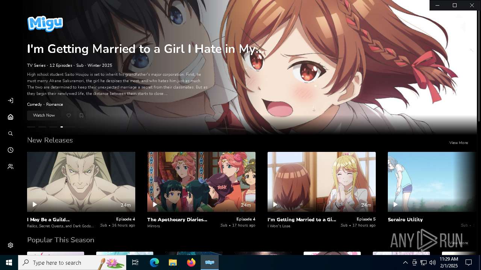Open Settings gear in the sidebar
The height and width of the screenshot is (270, 481).
click(11, 245)
